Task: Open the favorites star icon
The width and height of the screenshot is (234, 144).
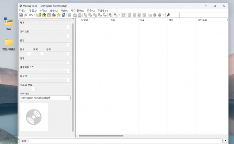Action: tap(59, 15)
